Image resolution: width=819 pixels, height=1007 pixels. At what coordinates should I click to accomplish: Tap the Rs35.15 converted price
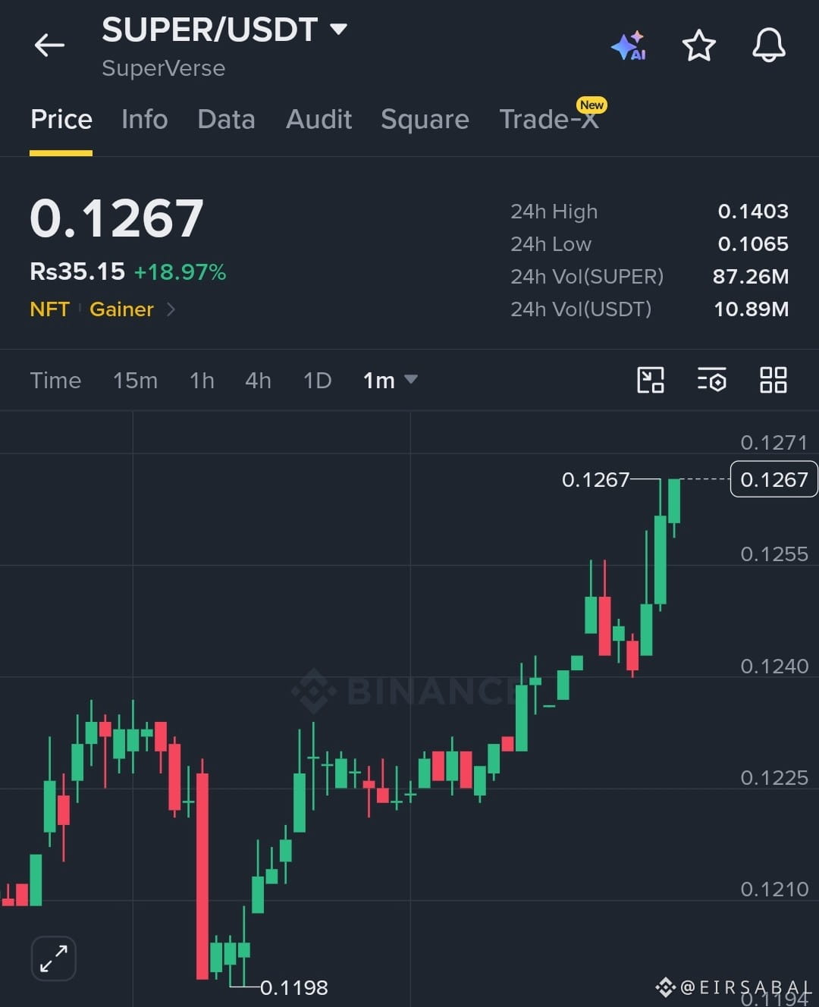click(77, 271)
